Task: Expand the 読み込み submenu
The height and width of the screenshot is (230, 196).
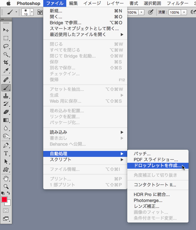Action: click(x=85, y=132)
